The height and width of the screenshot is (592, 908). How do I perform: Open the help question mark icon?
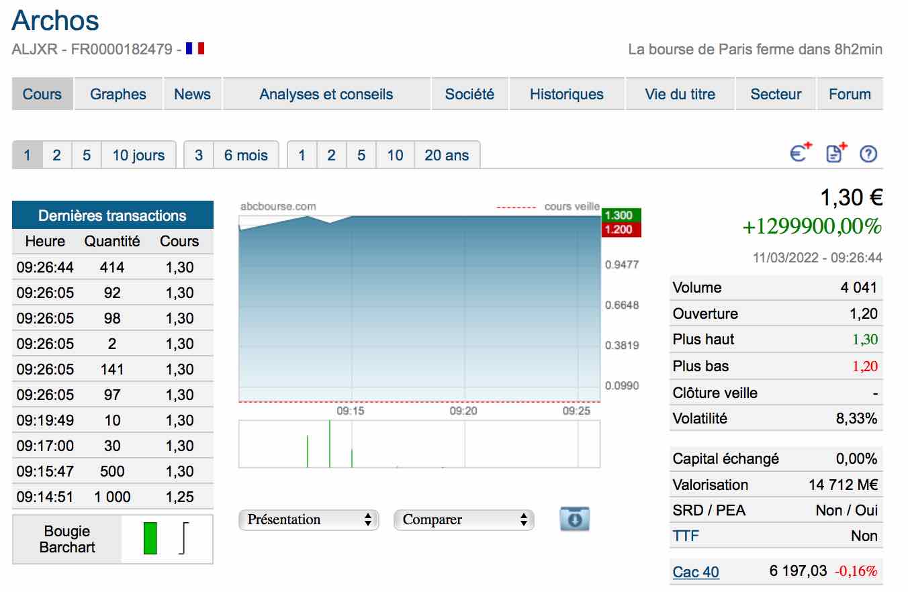tap(868, 154)
